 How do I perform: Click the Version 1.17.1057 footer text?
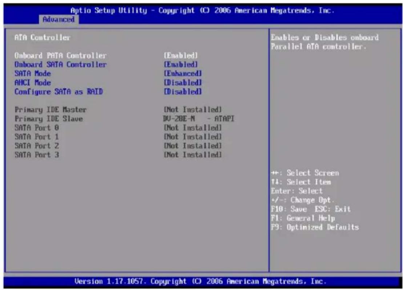pyautogui.click(x=201, y=281)
